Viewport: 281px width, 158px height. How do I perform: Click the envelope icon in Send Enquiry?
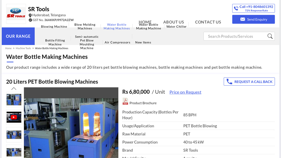[x=242, y=19]
